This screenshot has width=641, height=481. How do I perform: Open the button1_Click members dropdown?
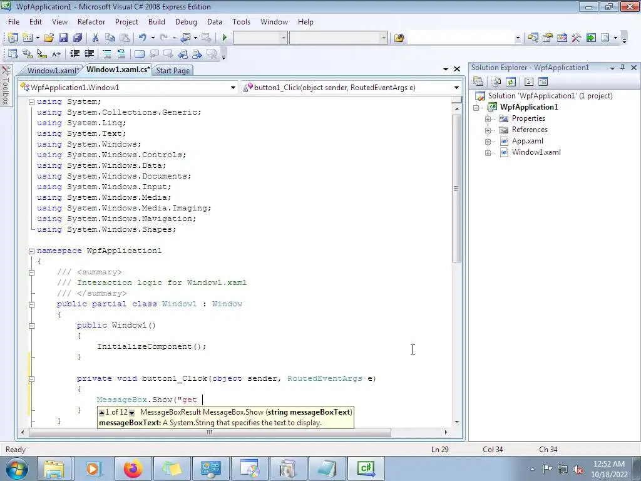pyautogui.click(x=456, y=88)
